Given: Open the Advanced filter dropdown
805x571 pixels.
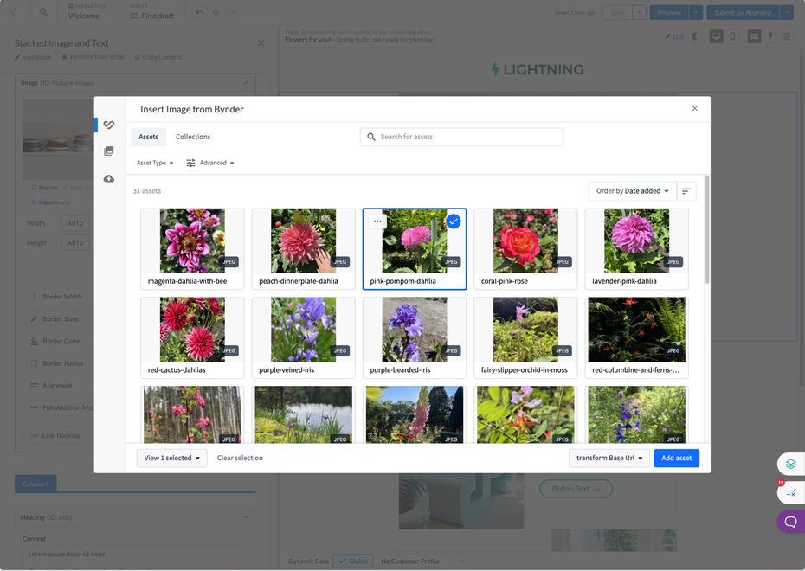Looking at the screenshot, I should pyautogui.click(x=210, y=163).
